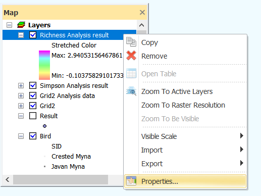Toggle the Grid2 layer checkbox
Image resolution: width=261 pixels, height=196 pixels.
point(33,106)
